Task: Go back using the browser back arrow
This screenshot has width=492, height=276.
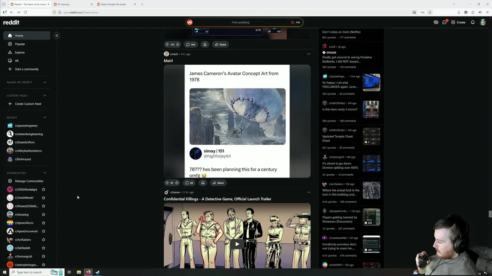Action: pos(12,12)
